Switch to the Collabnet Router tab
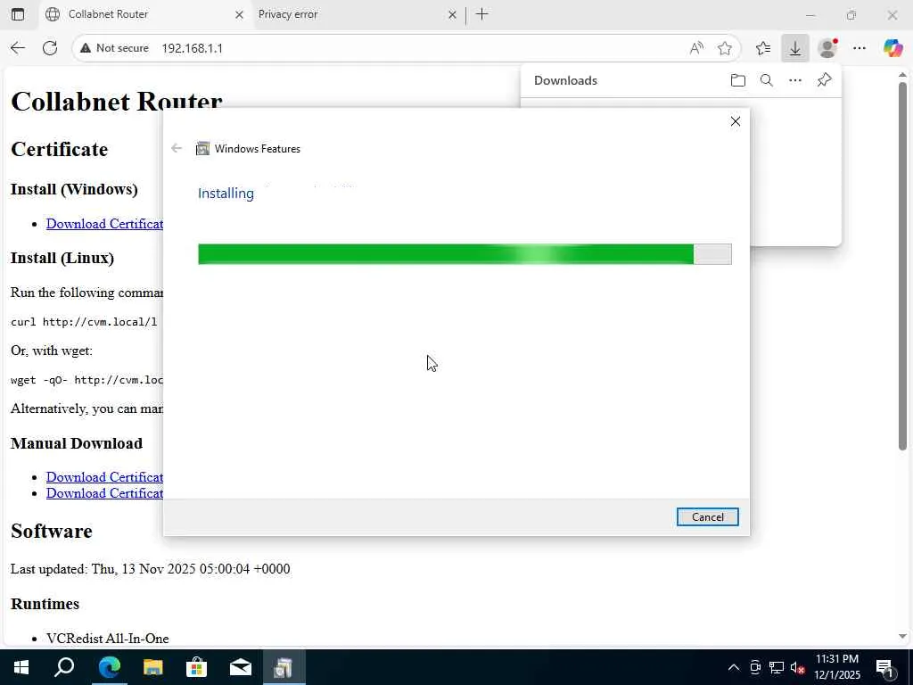The image size is (913, 685). click(144, 14)
